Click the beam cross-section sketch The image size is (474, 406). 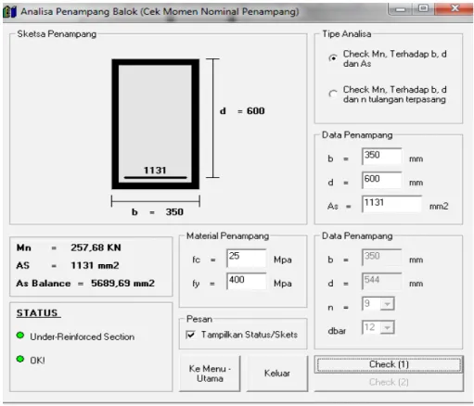[x=156, y=124]
